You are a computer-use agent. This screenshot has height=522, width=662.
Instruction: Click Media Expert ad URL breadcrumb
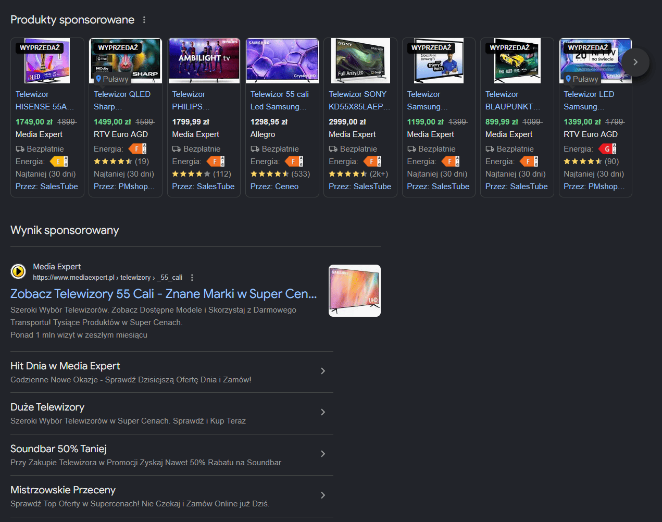tap(108, 278)
